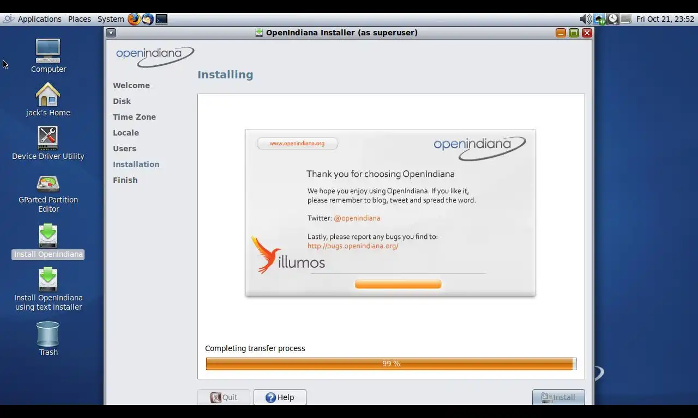This screenshot has width=698, height=418.
Task: Click the Installing heading
Action: click(x=225, y=75)
